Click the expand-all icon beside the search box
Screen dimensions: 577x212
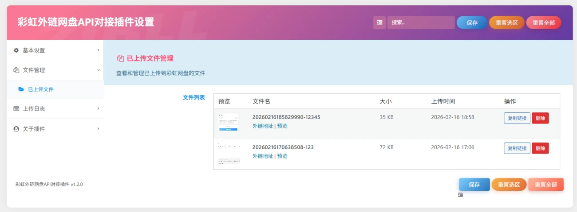(379, 23)
